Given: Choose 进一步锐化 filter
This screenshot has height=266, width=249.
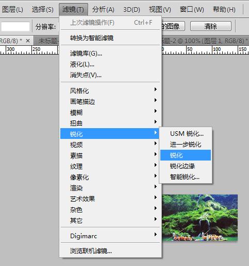Looking at the screenshot, I should coord(186,145).
